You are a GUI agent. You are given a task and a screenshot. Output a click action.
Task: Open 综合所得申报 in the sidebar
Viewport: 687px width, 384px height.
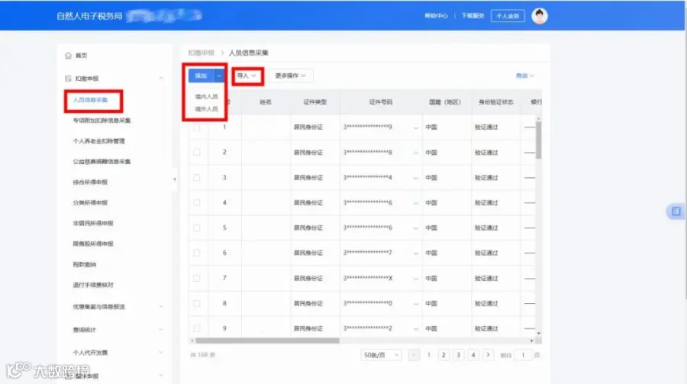(90, 182)
